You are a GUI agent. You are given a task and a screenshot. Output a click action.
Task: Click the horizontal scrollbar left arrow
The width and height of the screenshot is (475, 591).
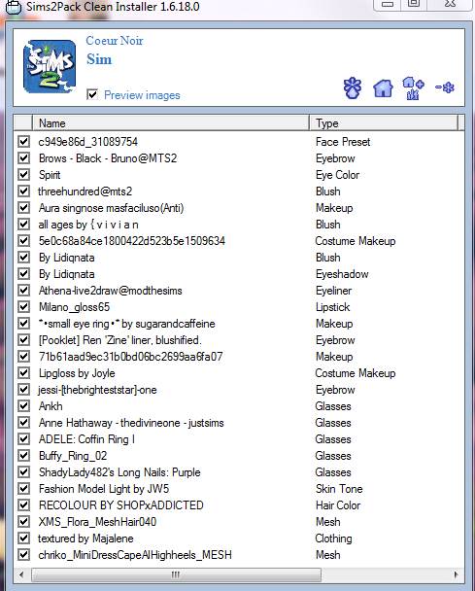tap(21, 574)
